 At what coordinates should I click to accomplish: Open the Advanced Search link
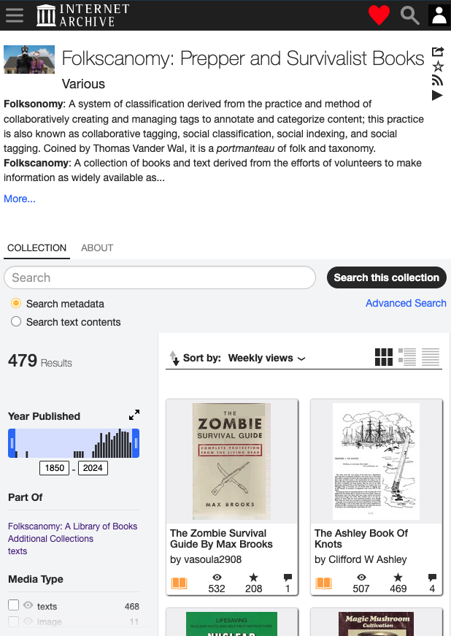pos(406,303)
